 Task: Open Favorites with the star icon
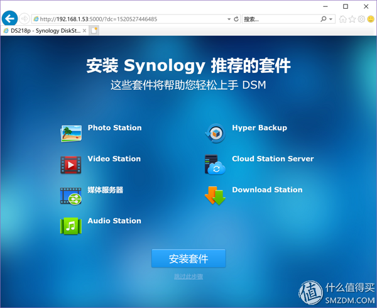click(x=352, y=19)
